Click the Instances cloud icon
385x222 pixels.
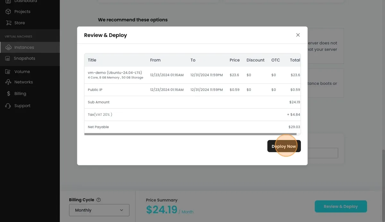point(8,47)
